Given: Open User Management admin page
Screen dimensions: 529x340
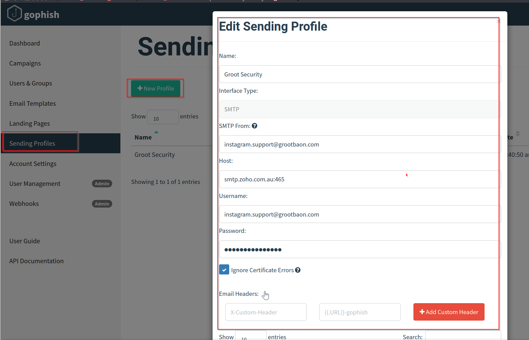Looking at the screenshot, I should pyautogui.click(x=35, y=184).
